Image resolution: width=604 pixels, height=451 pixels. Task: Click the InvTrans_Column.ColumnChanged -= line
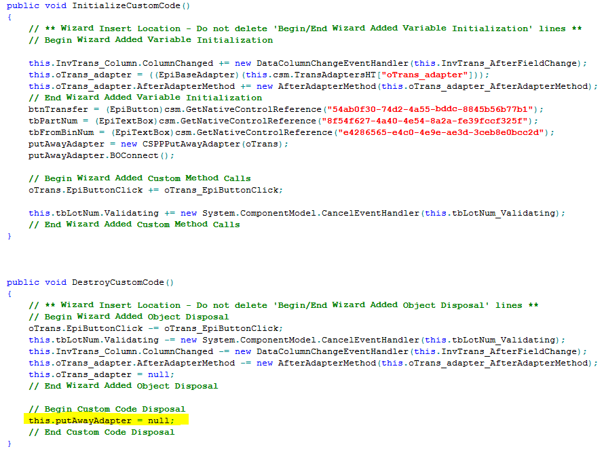[x=307, y=352]
